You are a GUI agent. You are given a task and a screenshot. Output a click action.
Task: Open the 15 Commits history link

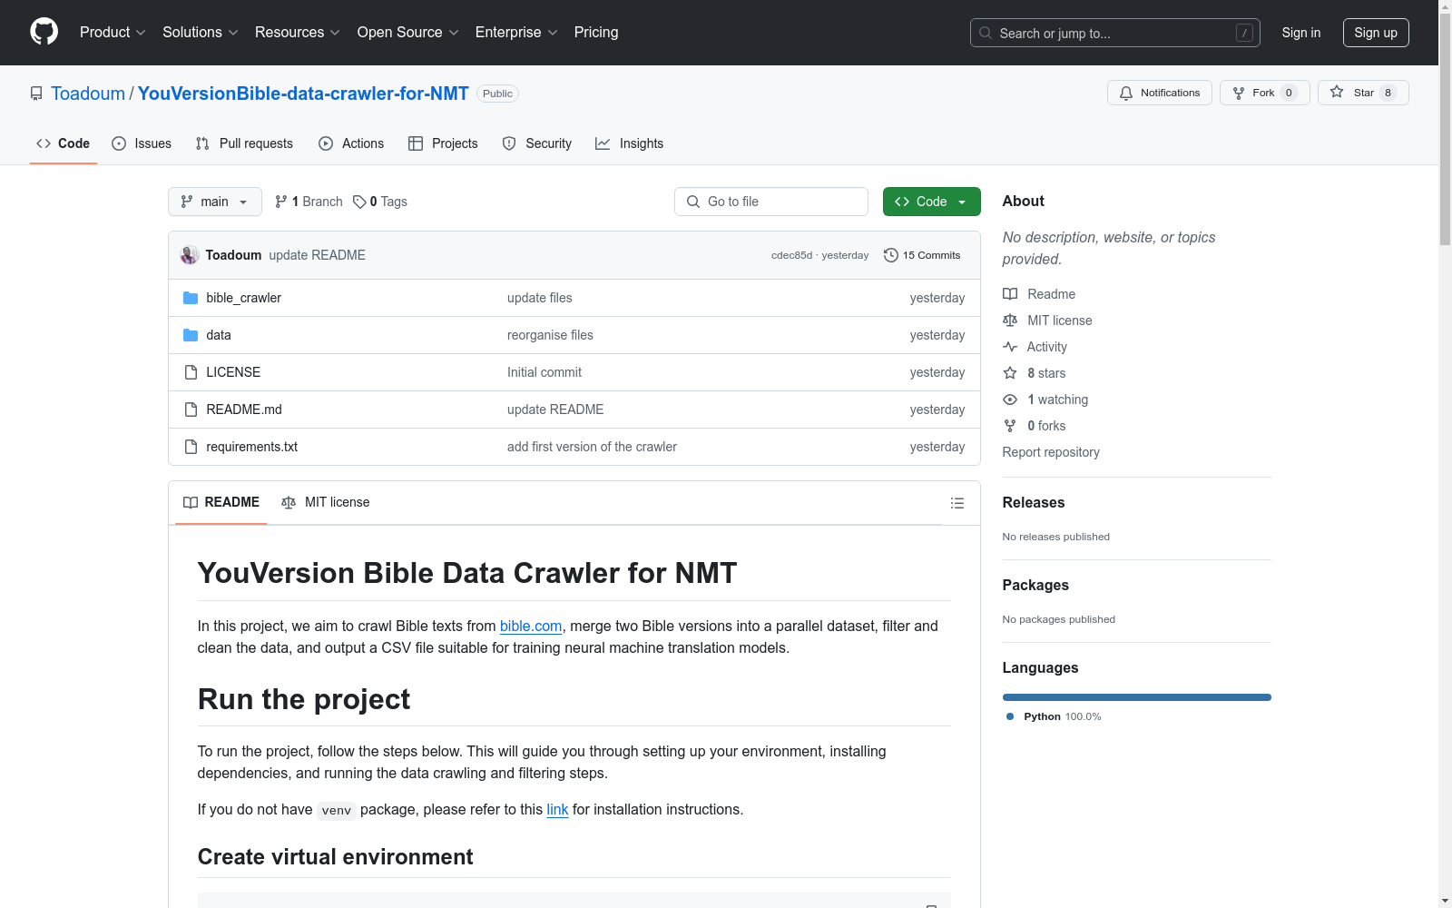(x=922, y=255)
